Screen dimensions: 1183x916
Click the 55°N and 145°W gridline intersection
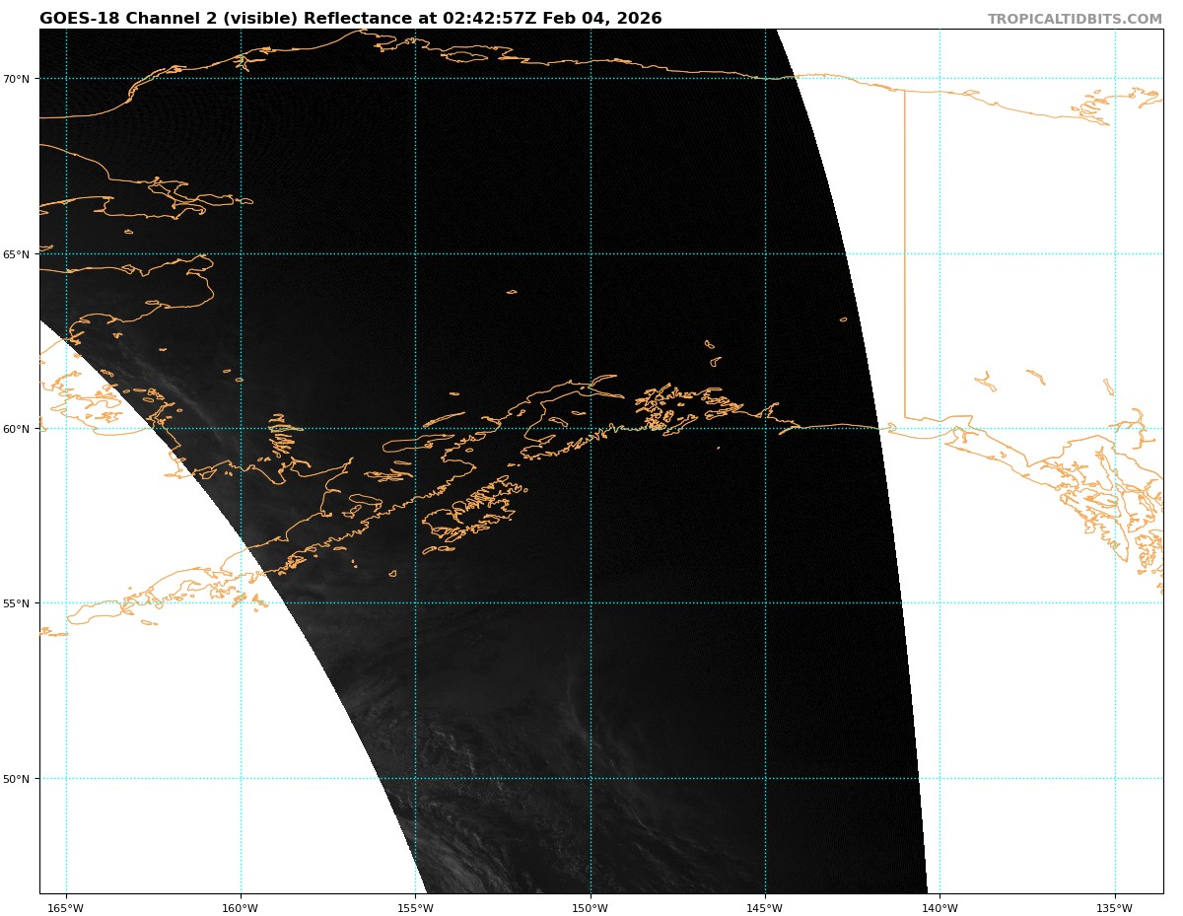[765, 603]
